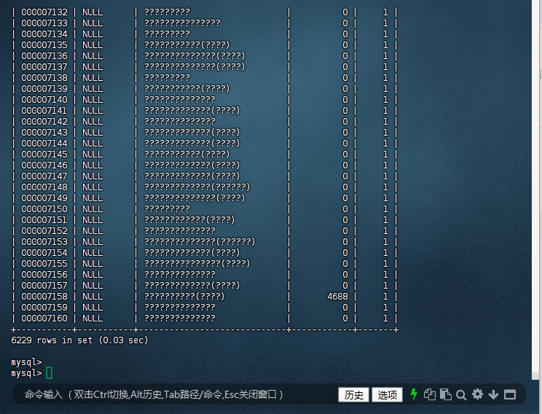Click the ID 000007132
Screen dimensions: 542x414
click(44, 12)
